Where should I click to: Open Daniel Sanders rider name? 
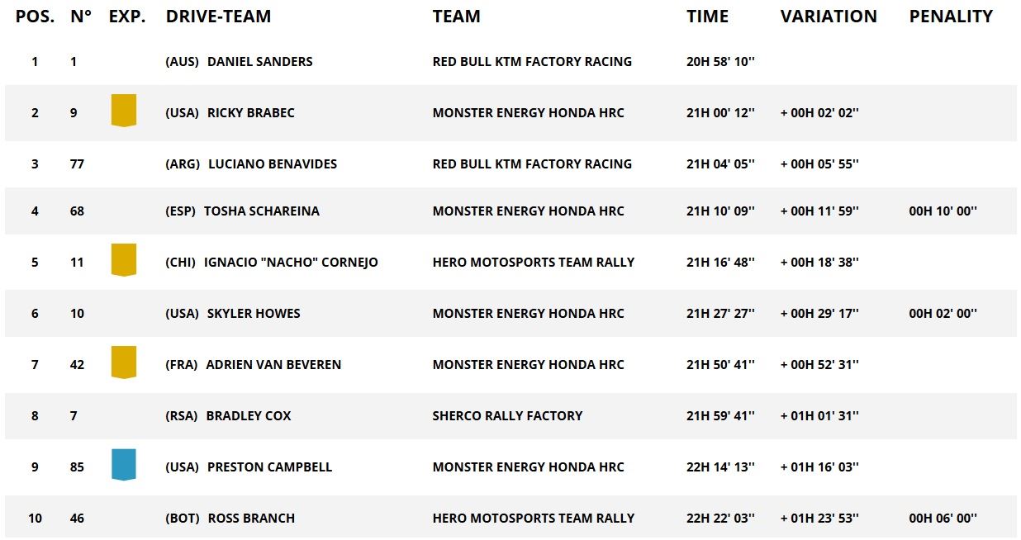click(x=259, y=62)
